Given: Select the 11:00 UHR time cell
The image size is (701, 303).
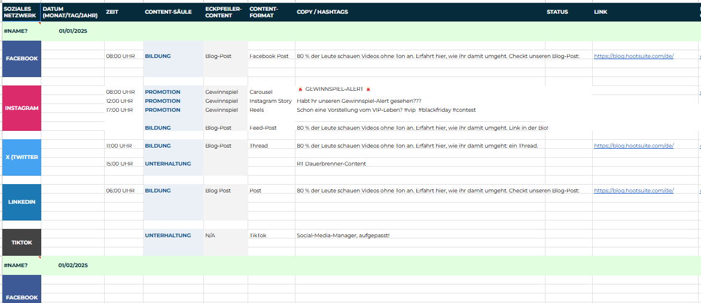Looking at the screenshot, I should (x=119, y=146).
